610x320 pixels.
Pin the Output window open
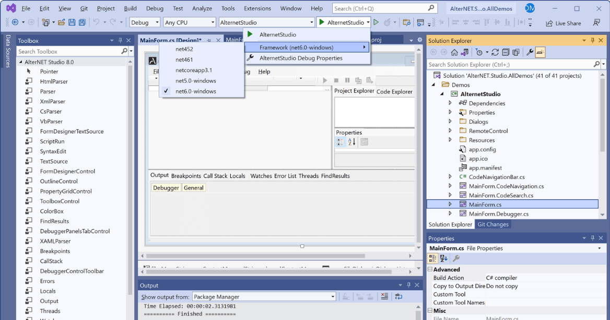[408, 285]
